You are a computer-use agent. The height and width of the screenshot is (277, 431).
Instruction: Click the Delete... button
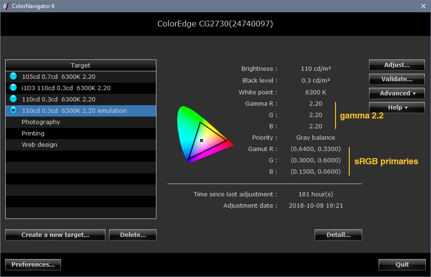click(133, 235)
